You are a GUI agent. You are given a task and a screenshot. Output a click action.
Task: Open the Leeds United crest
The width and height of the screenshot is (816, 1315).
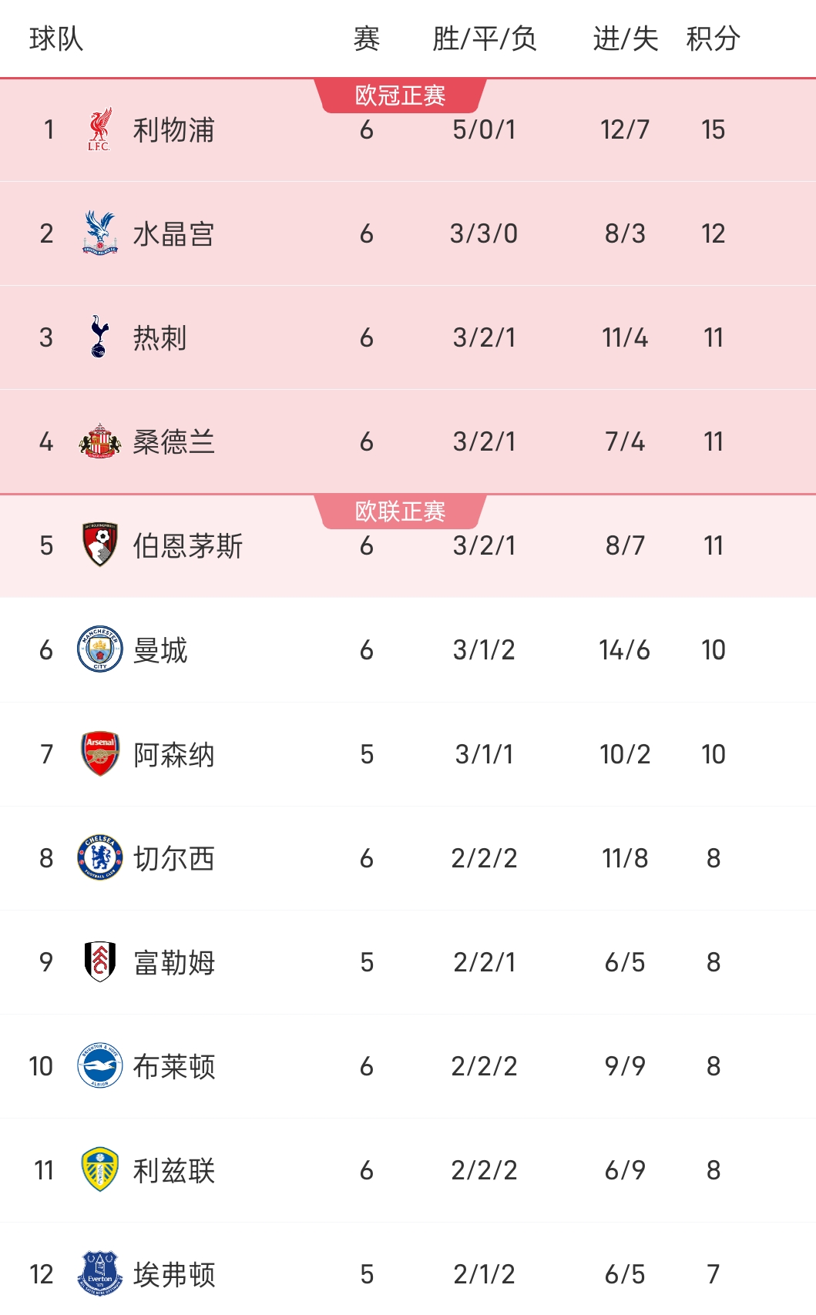[99, 1169]
